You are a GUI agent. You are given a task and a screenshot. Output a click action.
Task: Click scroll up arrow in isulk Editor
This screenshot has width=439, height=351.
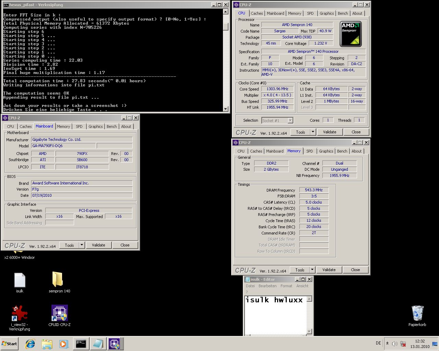click(309, 299)
